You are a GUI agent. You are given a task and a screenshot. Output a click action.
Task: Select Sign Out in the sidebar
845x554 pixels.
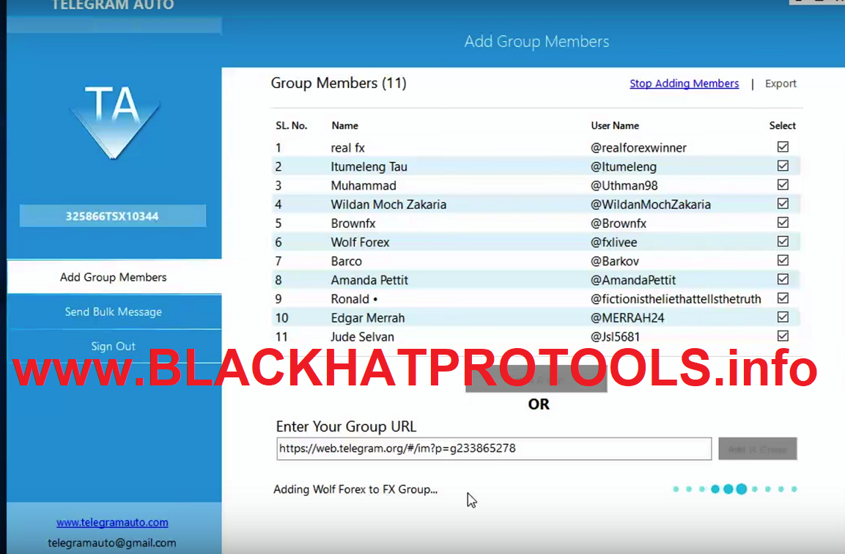[x=114, y=346]
